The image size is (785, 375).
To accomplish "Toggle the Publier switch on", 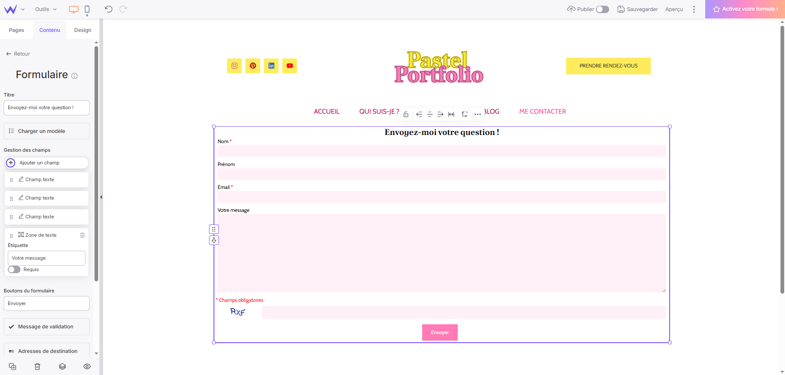I will [602, 9].
